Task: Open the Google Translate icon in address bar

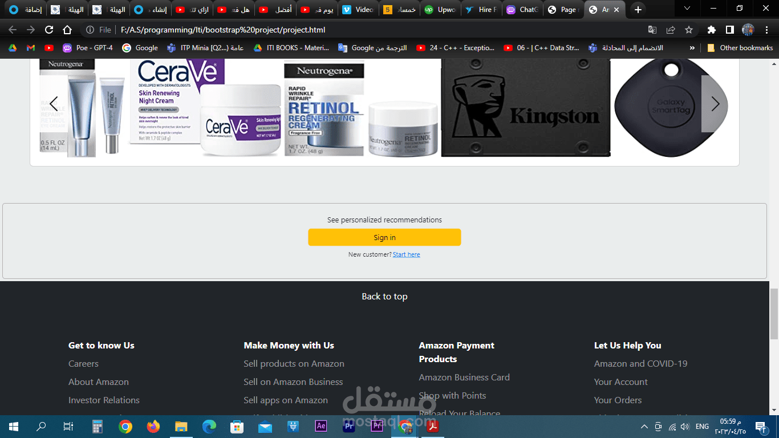Action: coord(652,30)
